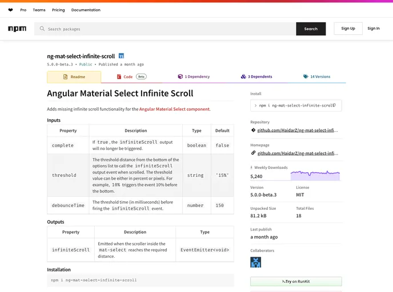
Task: Click the heart icon in top bar
Action: [x=10, y=10]
